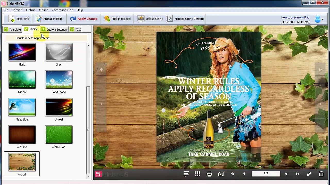This screenshot has width=330, height=185.
Task: Click the How to preview in iPad link
Action: (295, 17)
